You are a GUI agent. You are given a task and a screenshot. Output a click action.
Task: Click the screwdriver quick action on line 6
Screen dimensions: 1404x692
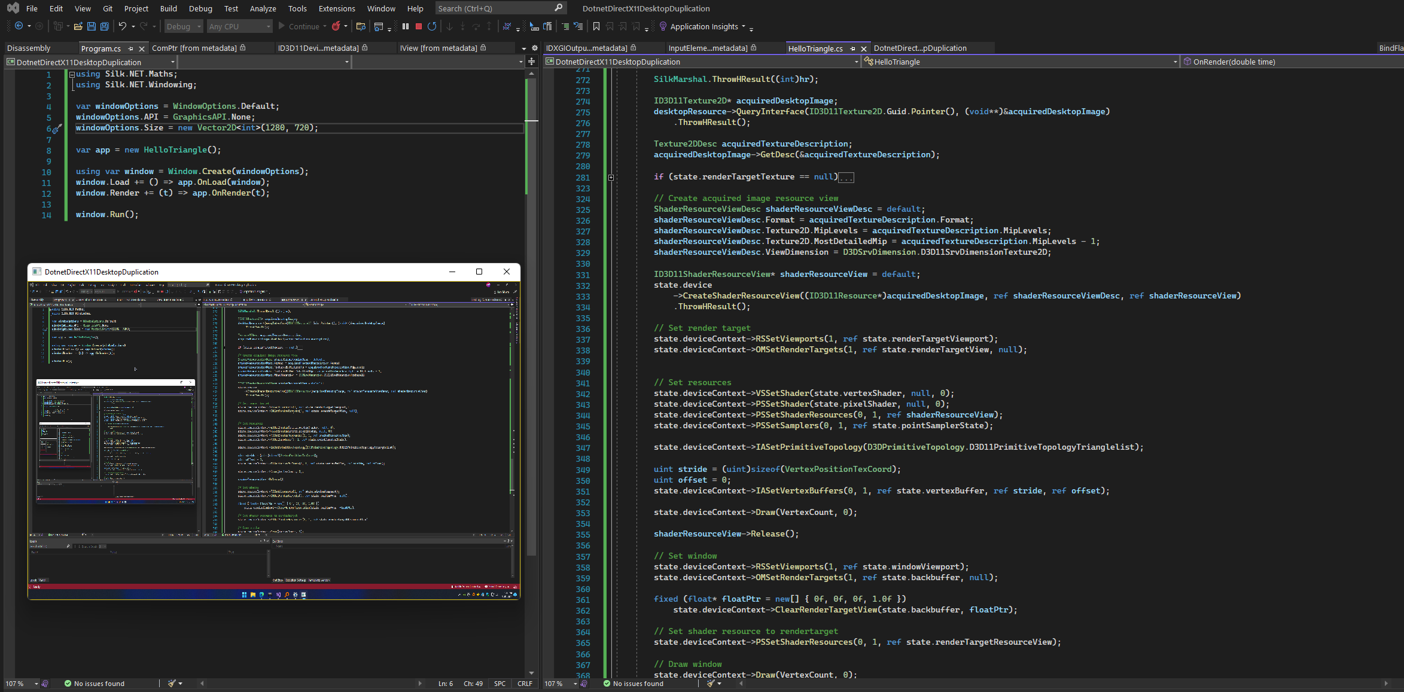57,129
